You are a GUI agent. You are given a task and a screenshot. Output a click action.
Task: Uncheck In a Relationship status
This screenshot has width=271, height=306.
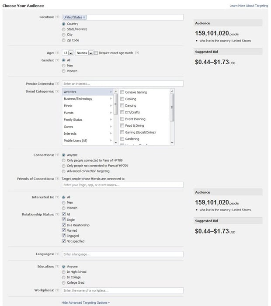click(x=64, y=225)
